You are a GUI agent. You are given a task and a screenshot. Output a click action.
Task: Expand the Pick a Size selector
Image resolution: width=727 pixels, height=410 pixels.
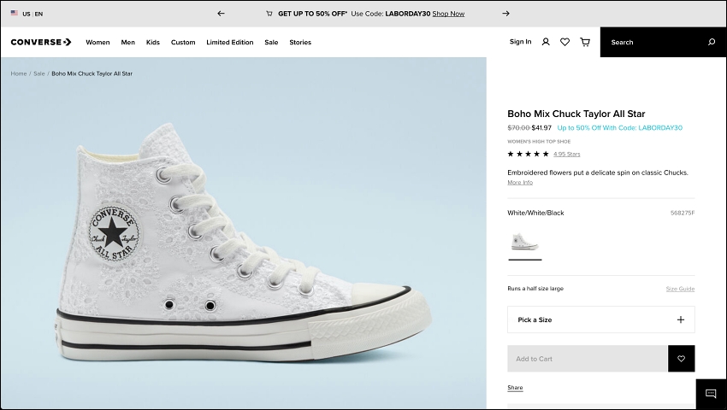click(x=601, y=319)
